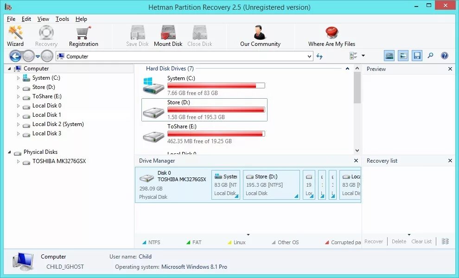Select Local Disk 3 in tree
Screen dimensions: 459x278
click(46, 133)
